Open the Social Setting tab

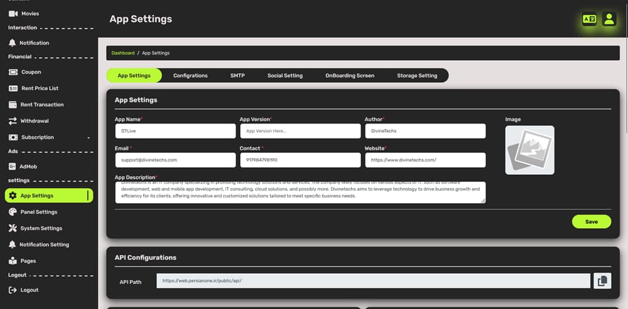(x=284, y=75)
